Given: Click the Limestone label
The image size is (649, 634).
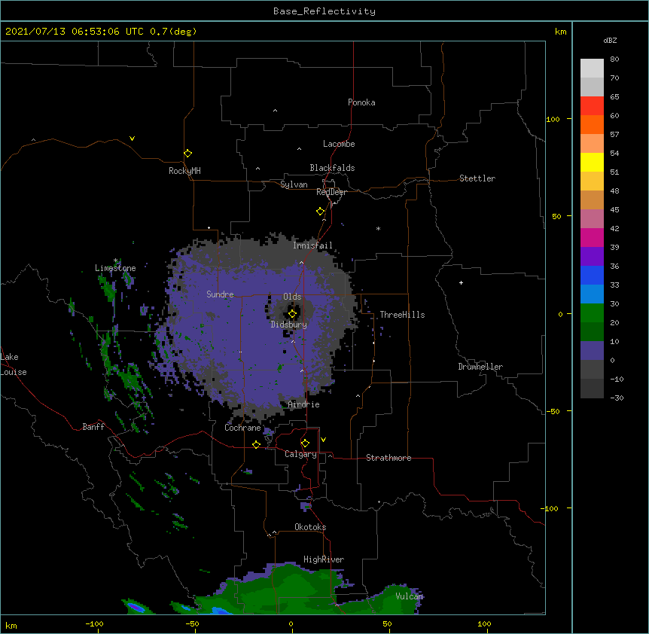Looking at the screenshot, I should tap(115, 268).
